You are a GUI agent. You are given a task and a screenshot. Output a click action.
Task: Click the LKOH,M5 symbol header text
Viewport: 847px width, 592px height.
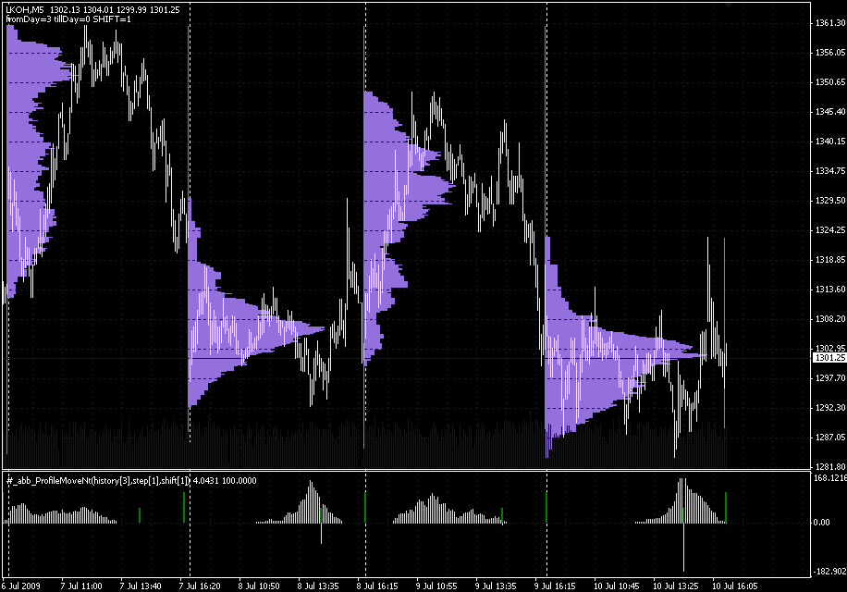(25, 9)
